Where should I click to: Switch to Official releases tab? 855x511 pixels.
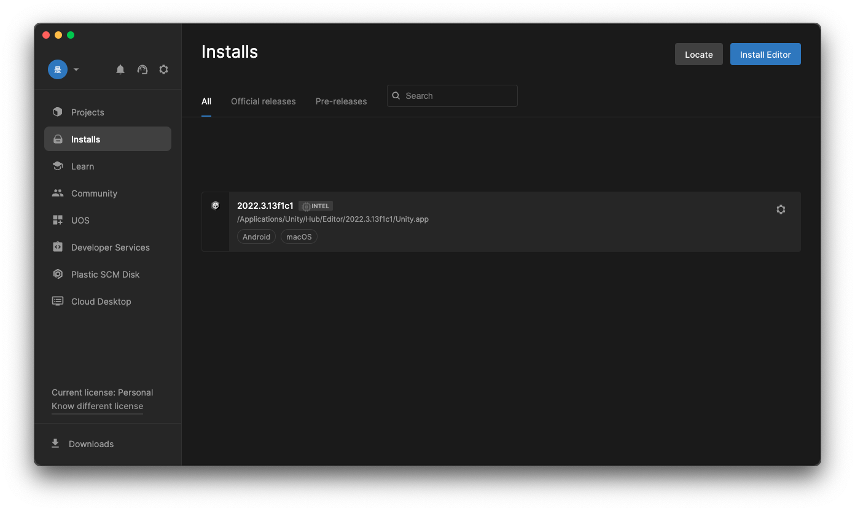(x=264, y=101)
